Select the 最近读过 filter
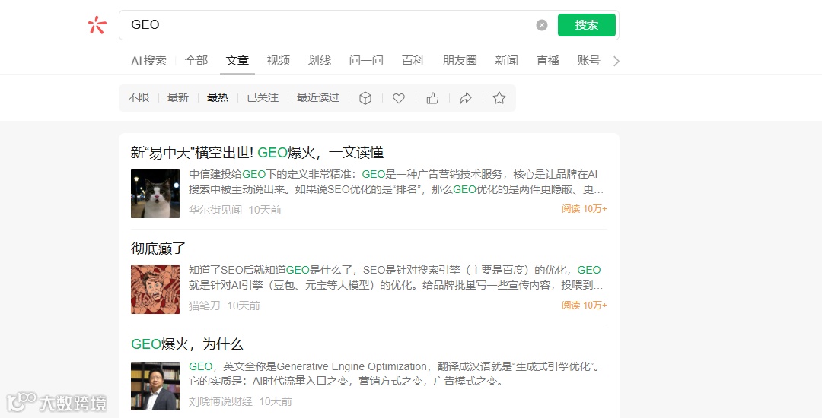This screenshot has width=822, height=418. pyautogui.click(x=318, y=98)
